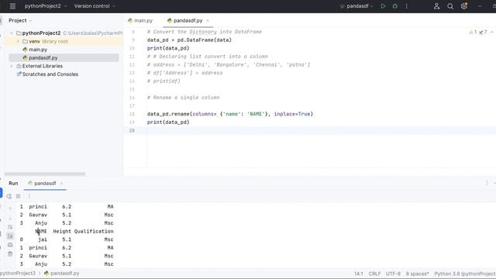Click pythonProject2 breadcrumb in status bar
Image resolution: width=496 pixels, height=279 pixels.
coord(18,274)
